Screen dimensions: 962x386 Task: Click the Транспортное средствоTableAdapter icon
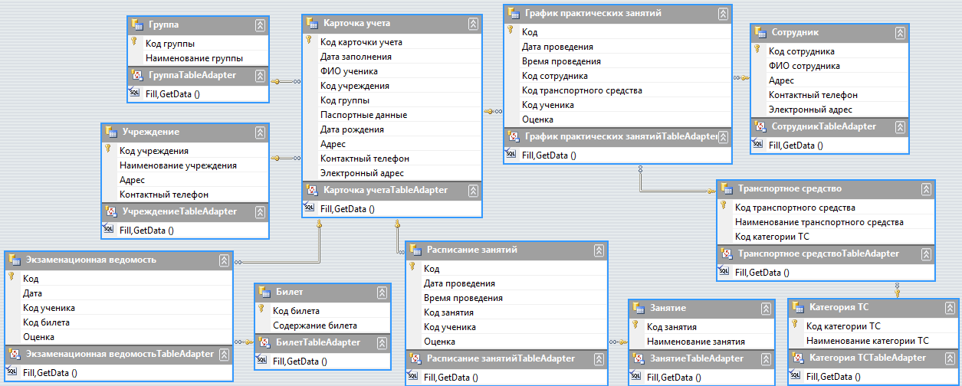pos(725,254)
